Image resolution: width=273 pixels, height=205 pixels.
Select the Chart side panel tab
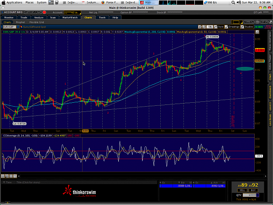270,77
